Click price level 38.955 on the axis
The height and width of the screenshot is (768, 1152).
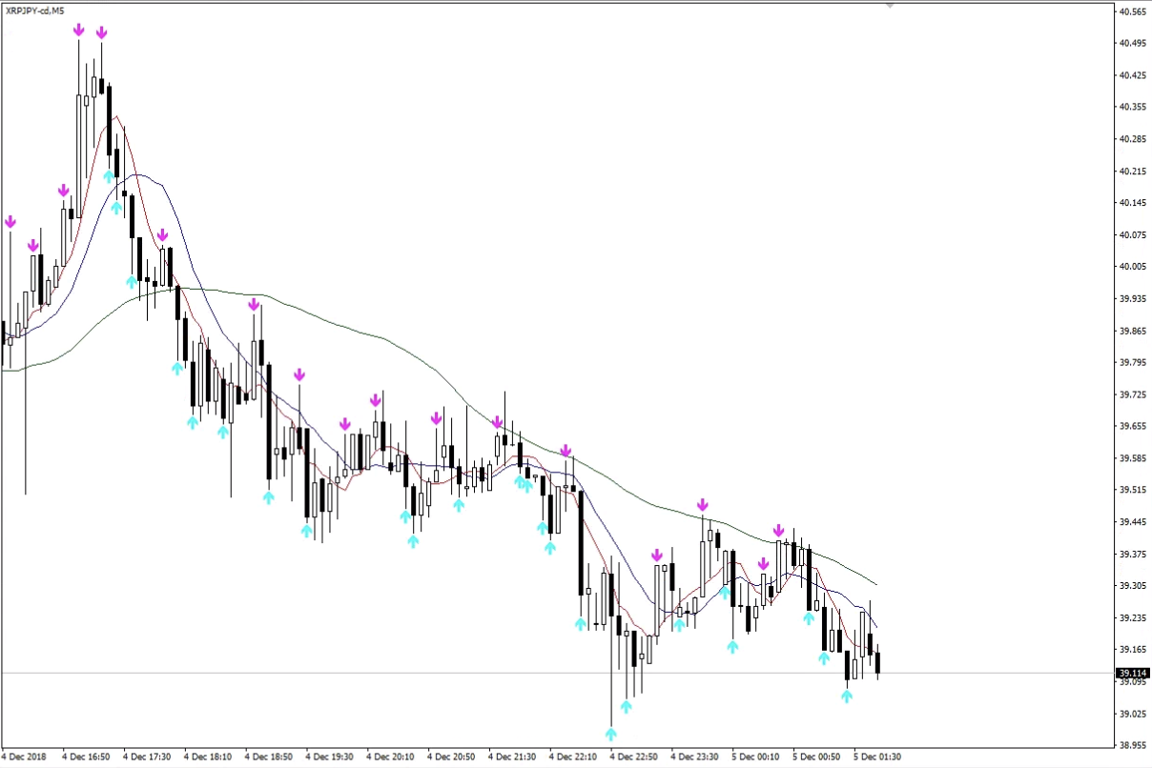coord(1132,745)
